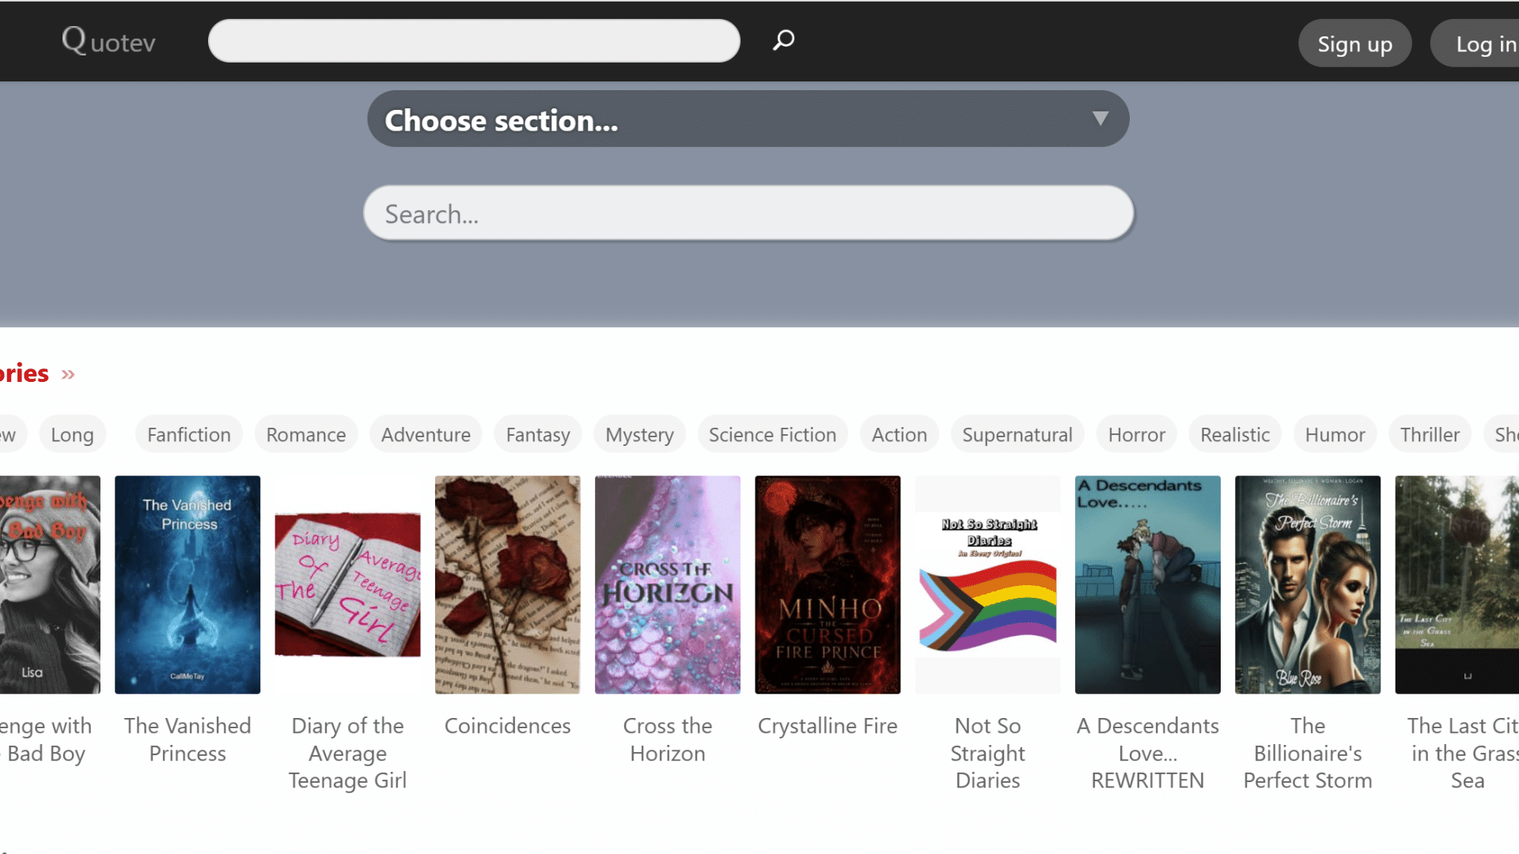Filter stories by Long

(x=72, y=434)
